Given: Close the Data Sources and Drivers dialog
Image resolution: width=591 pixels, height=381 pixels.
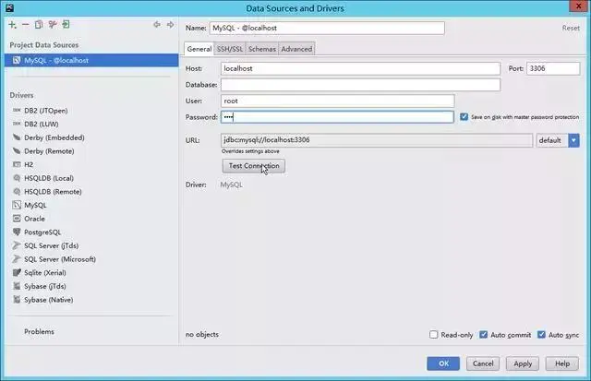Looking at the screenshot, I should pyautogui.click(x=579, y=6).
